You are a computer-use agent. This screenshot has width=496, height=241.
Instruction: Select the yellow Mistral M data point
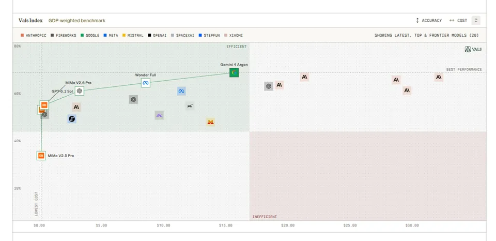click(x=210, y=122)
